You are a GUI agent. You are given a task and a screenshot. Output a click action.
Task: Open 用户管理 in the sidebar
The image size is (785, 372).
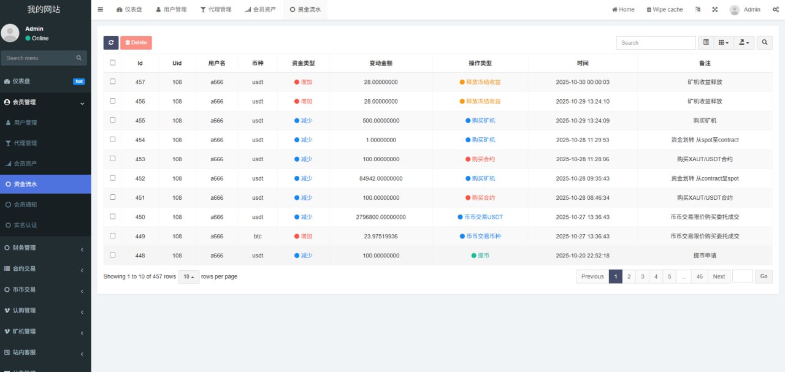(x=25, y=123)
